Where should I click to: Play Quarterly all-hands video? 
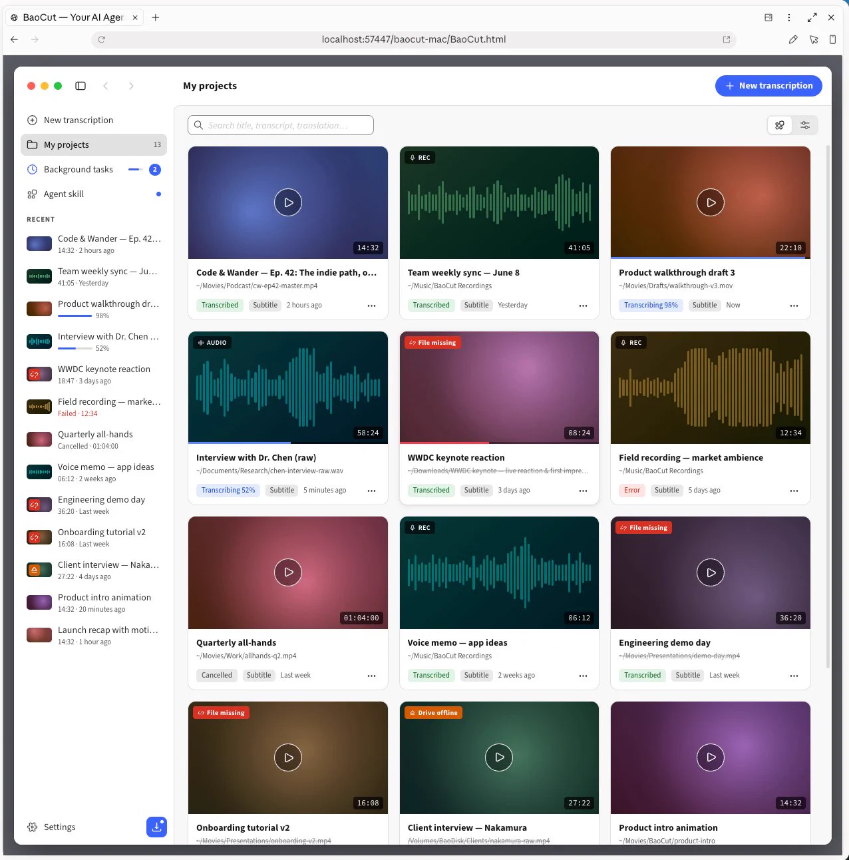tap(288, 572)
